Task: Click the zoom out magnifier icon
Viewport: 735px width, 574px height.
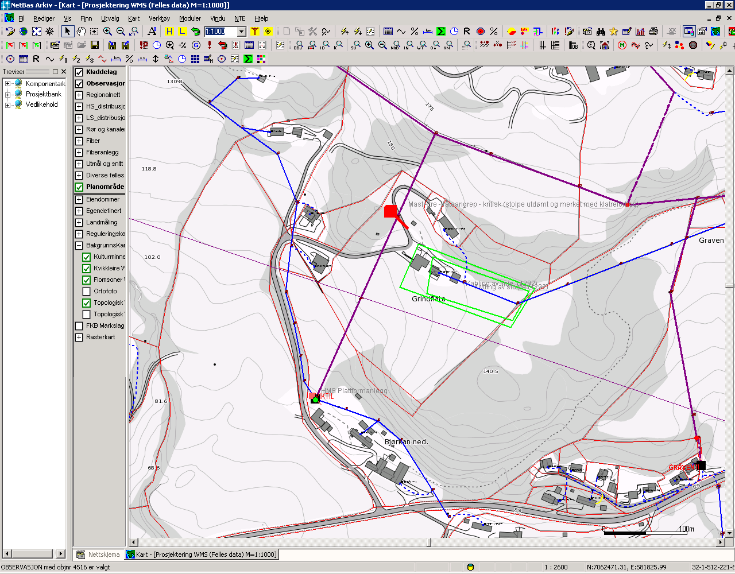Action: tap(121, 32)
